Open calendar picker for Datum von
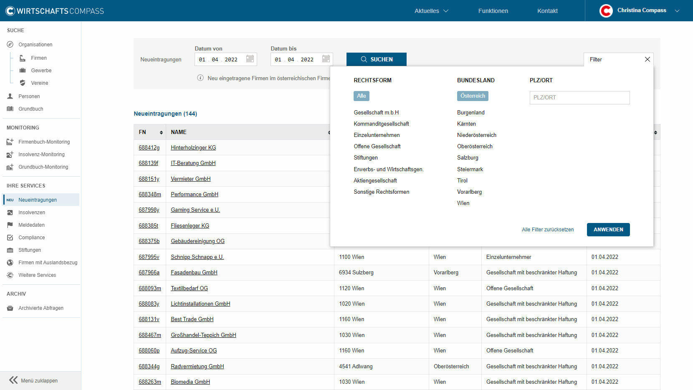This screenshot has height=390, width=693. pos(250,59)
